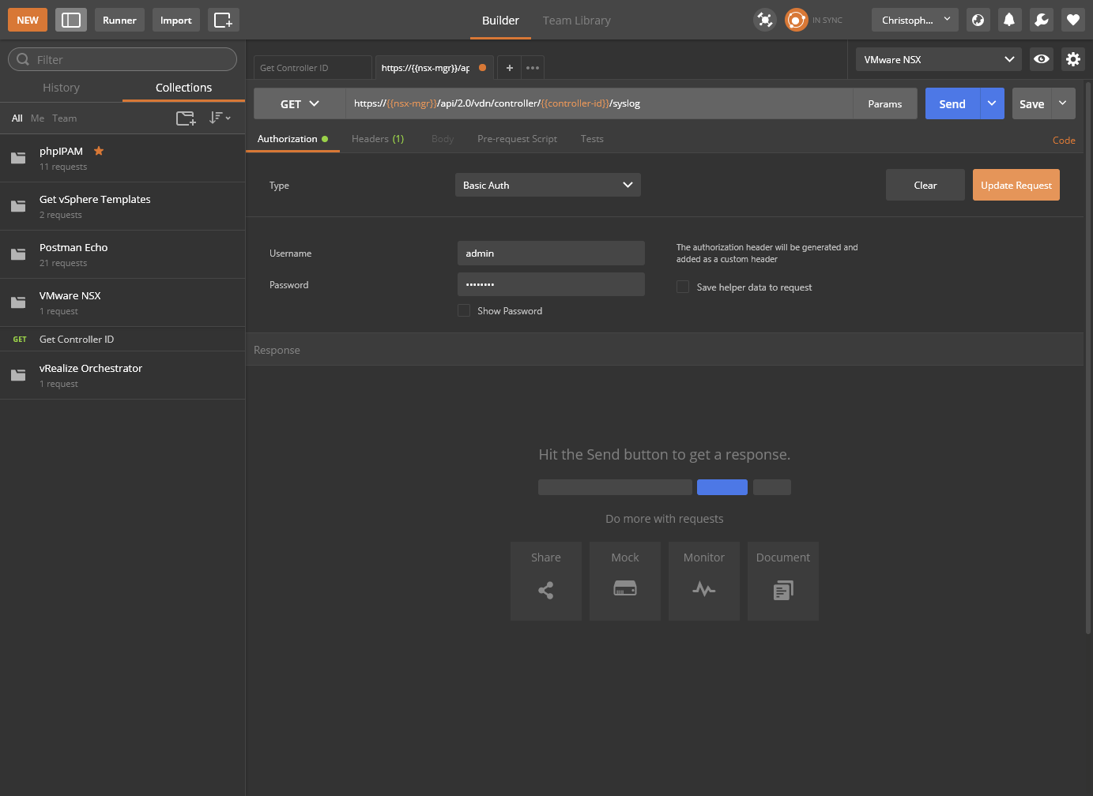This screenshot has width=1093, height=796.
Task: Open the VMware NSX environment selector
Action: click(938, 59)
